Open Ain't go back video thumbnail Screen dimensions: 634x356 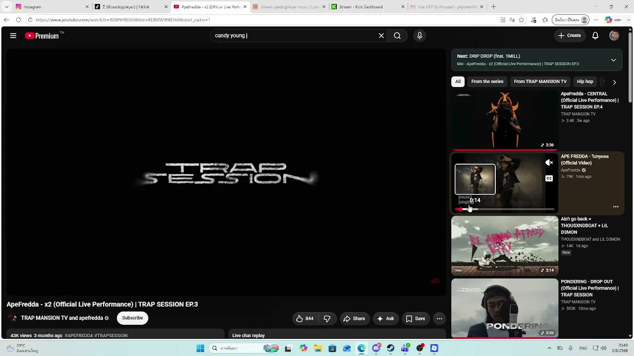click(x=505, y=246)
